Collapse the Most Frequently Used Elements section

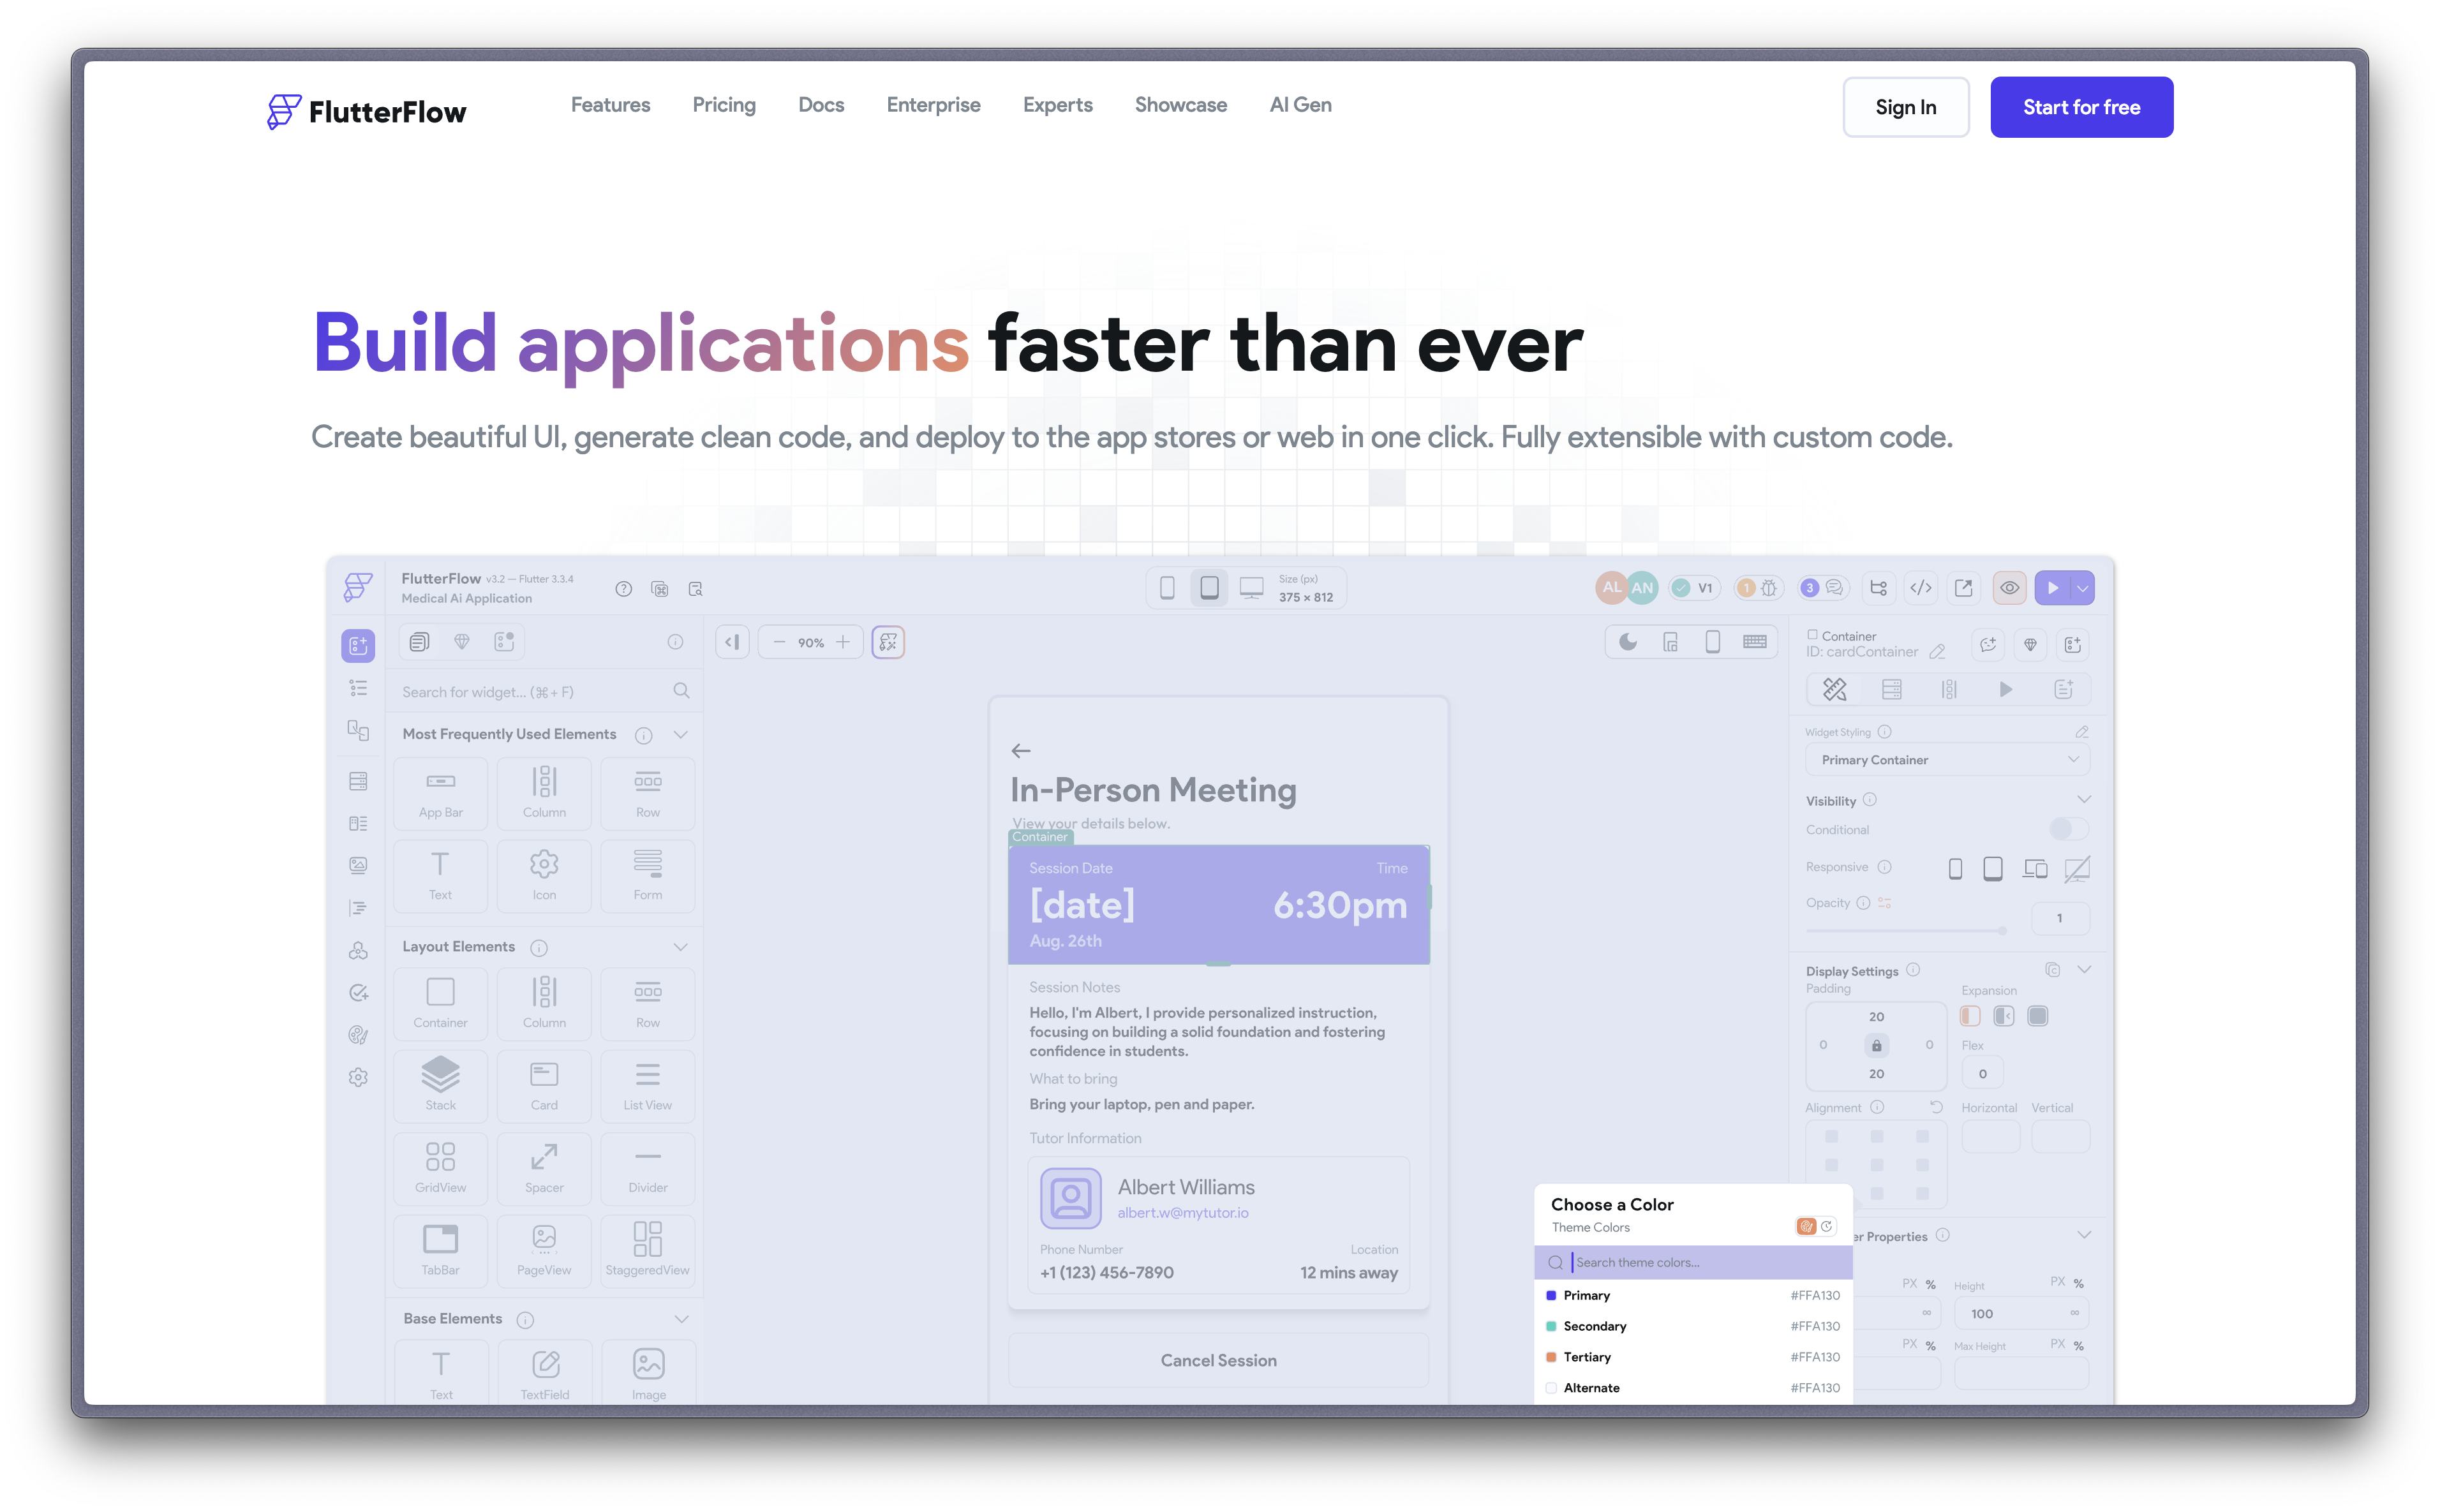click(681, 734)
